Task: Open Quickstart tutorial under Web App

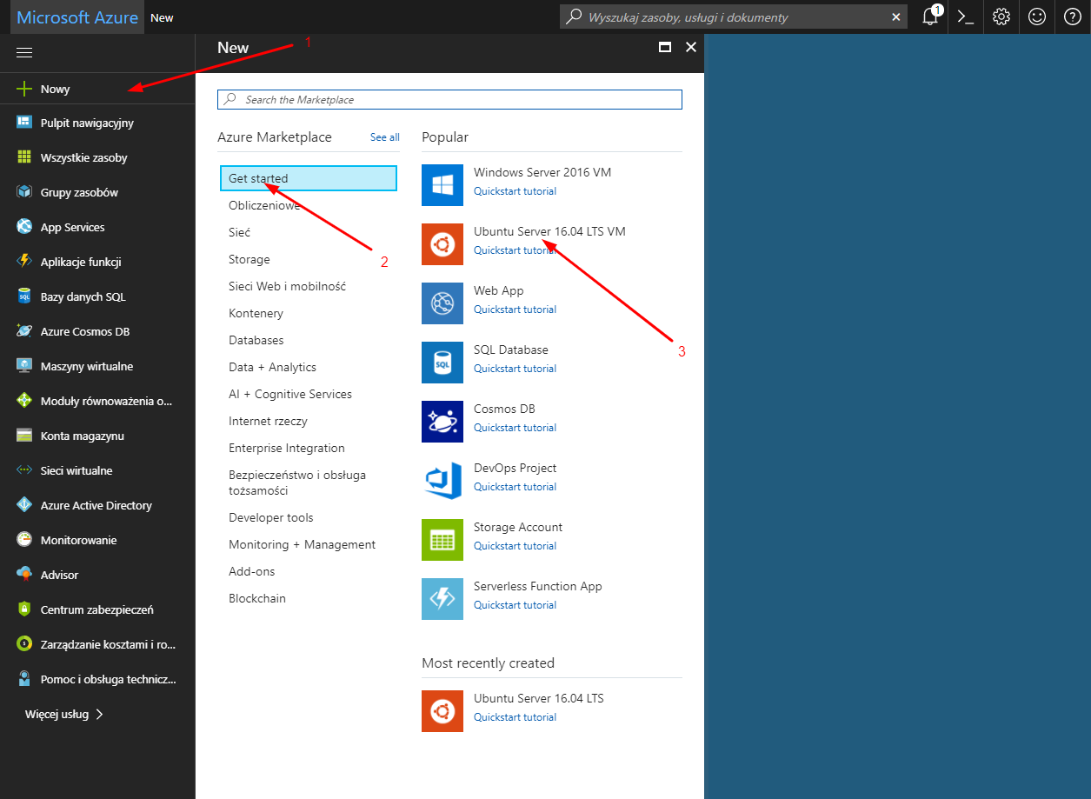Action: click(x=515, y=310)
